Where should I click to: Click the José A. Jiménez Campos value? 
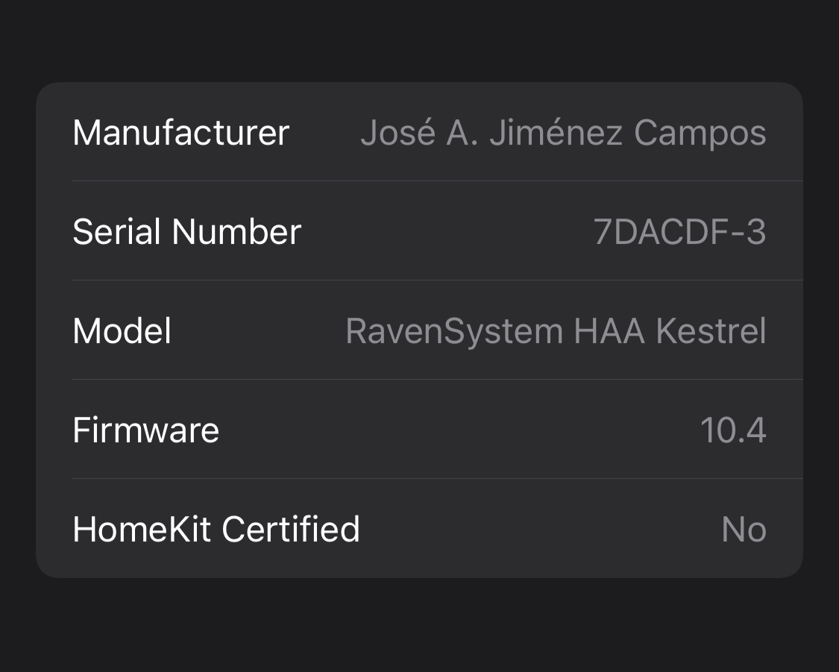click(564, 132)
